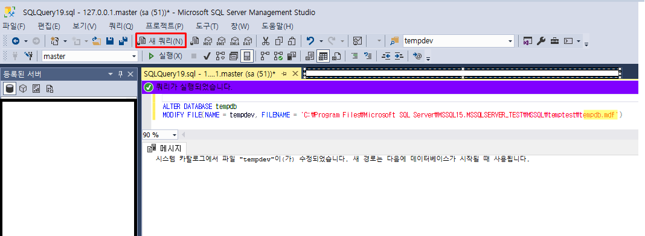
Task: Save the query with the single-disk icon
Action: 110,41
